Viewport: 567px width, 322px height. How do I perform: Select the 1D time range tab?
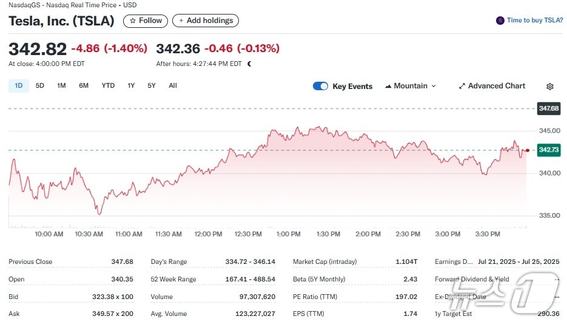tap(18, 85)
